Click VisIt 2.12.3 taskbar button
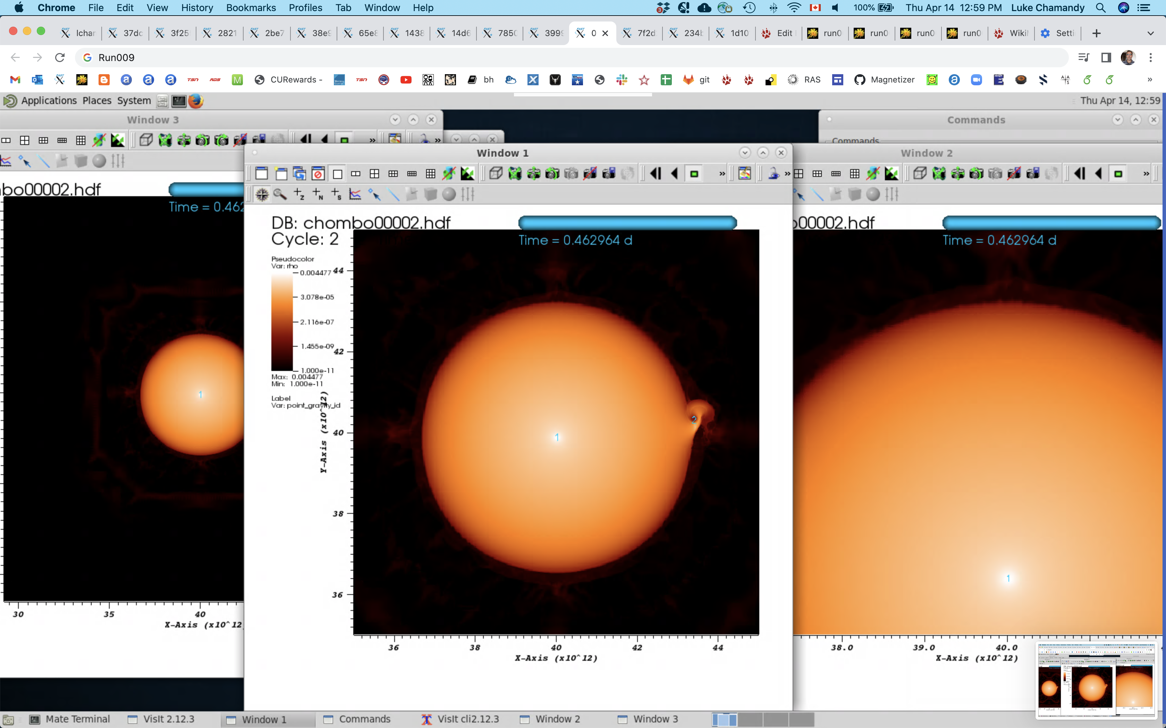1166x728 pixels. click(x=161, y=719)
